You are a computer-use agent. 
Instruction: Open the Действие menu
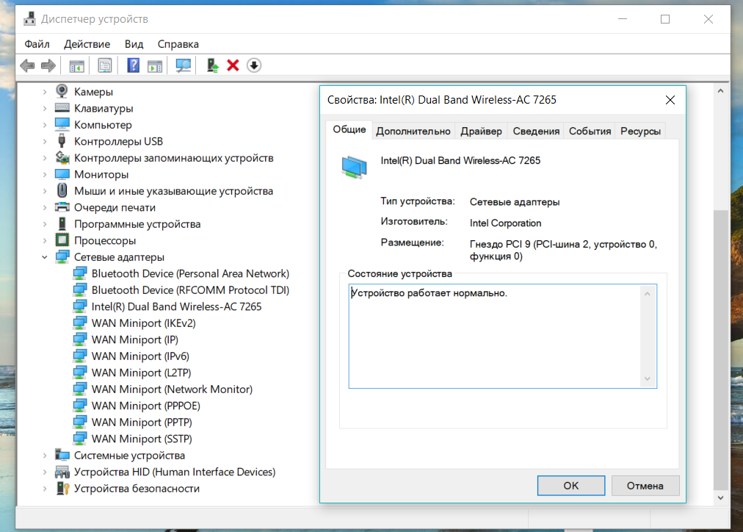[x=87, y=44]
